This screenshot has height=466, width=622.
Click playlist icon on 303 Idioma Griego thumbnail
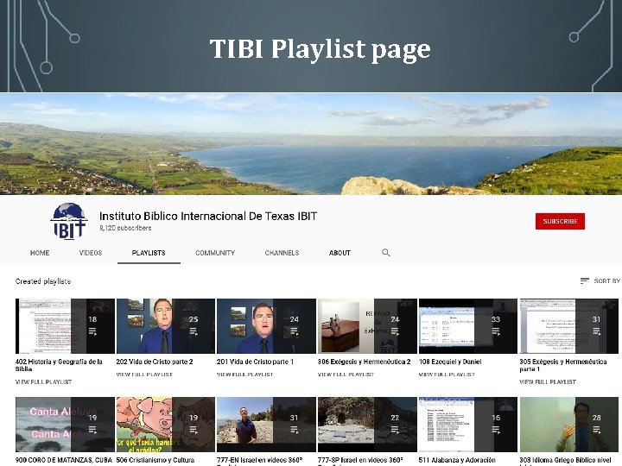point(596,430)
